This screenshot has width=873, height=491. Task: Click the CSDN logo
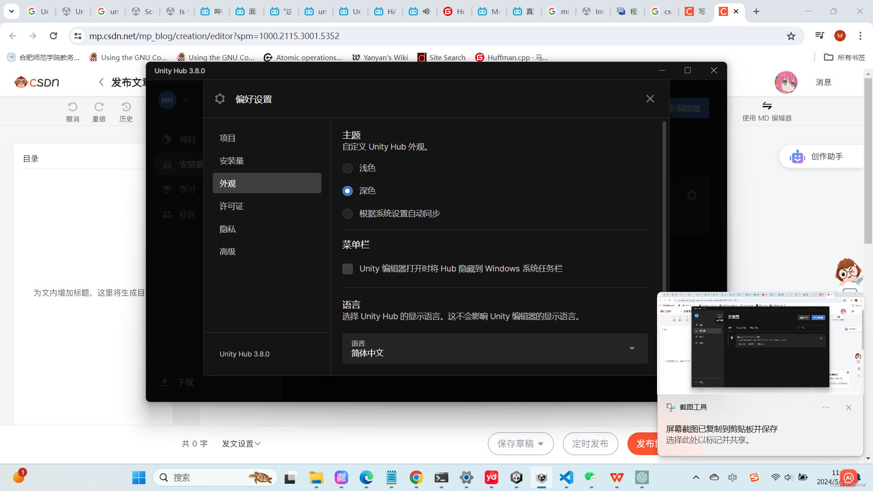click(37, 82)
